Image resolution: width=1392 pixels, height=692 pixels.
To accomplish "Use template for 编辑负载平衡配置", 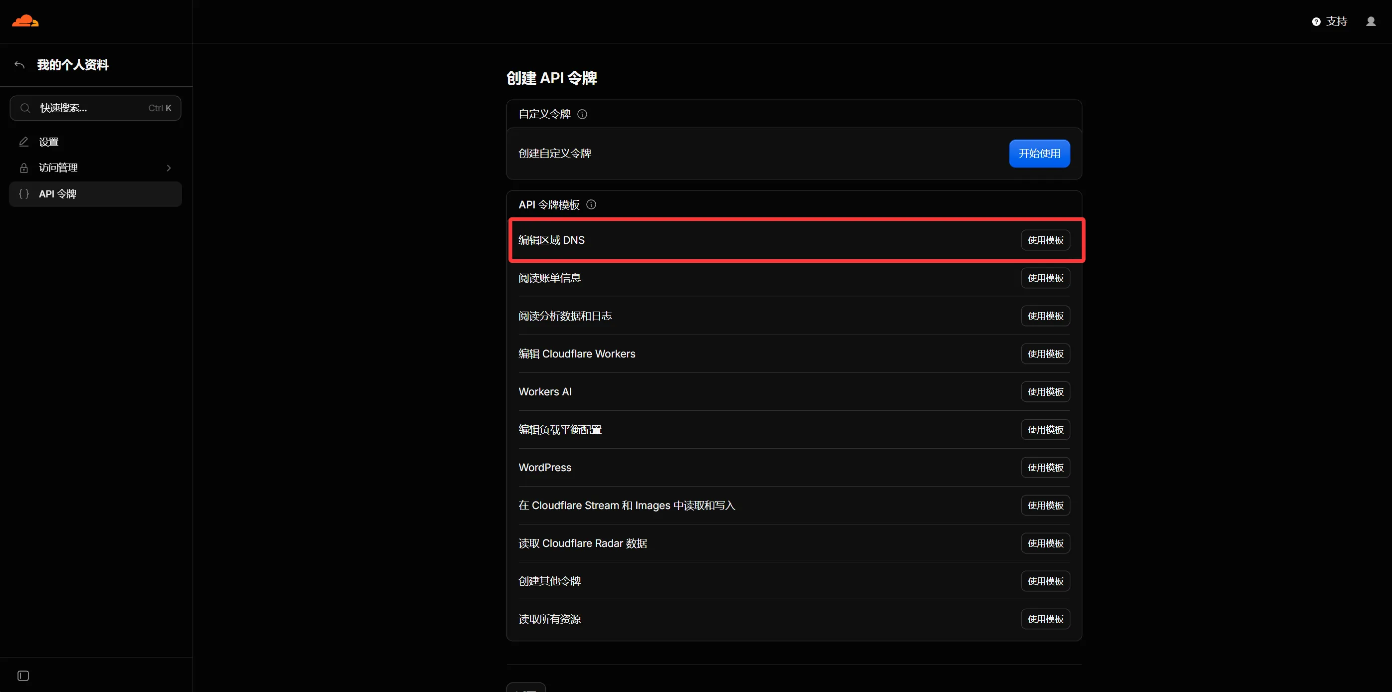I will [x=1045, y=430].
